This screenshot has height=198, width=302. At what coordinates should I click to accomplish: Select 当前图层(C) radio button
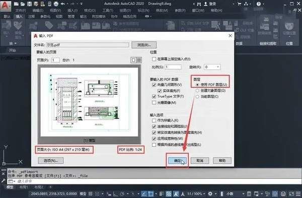point(197,97)
